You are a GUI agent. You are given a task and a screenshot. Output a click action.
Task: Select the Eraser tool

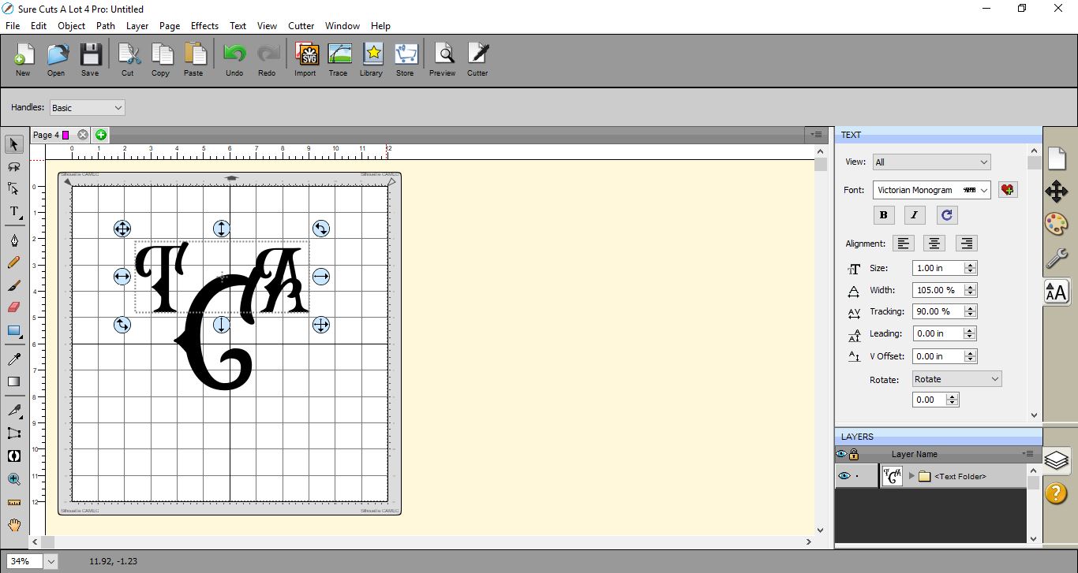click(13, 307)
